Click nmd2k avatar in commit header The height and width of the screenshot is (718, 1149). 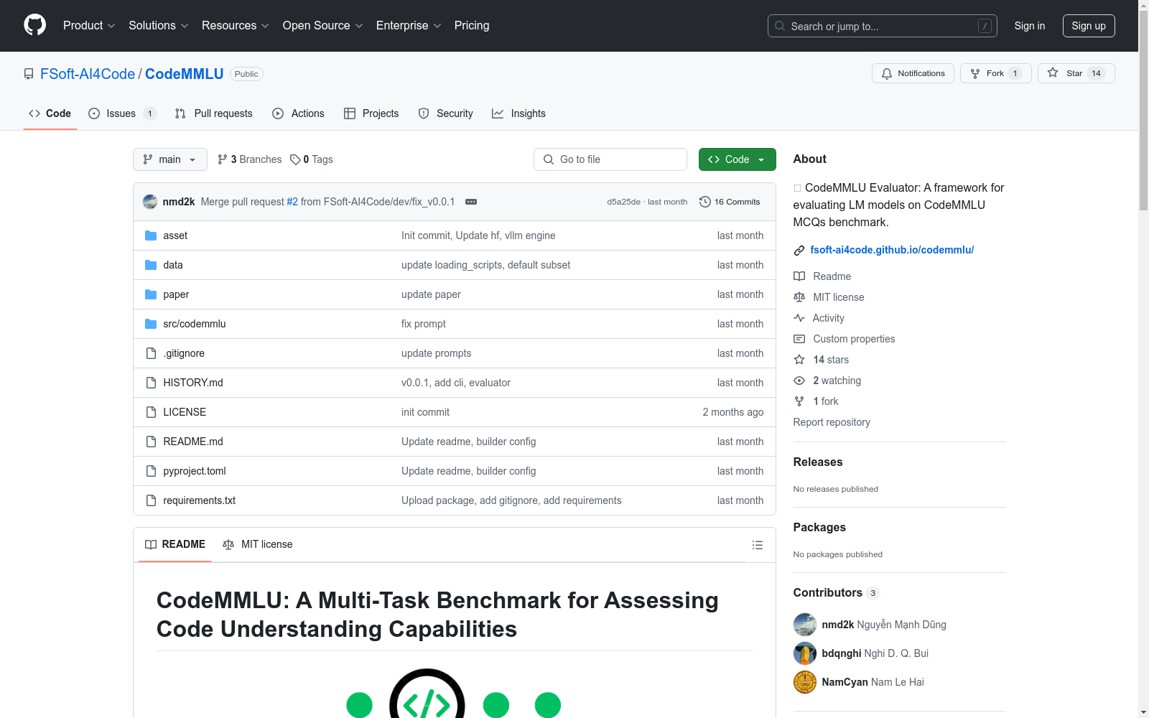(150, 202)
